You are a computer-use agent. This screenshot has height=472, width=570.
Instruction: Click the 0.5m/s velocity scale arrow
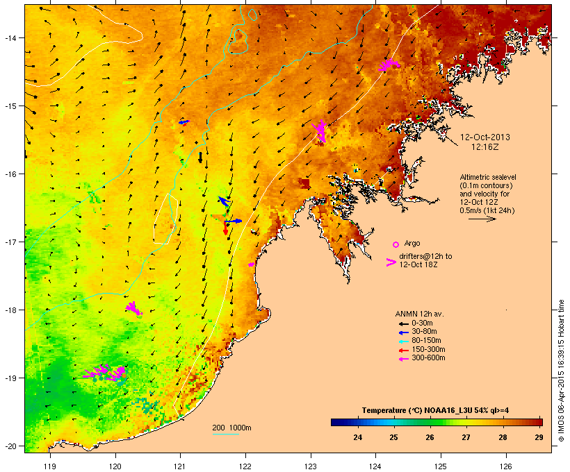click(x=482, y=219)
